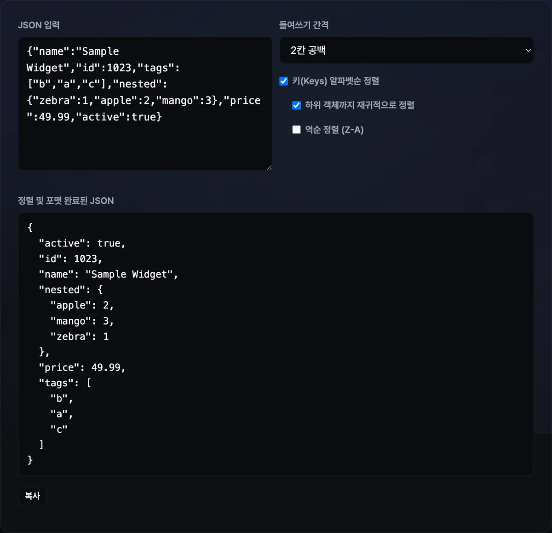Uncheck 하위 객체까지 재귀적으로 정렬 checkbox
552x533 pixels.
[297, 105]
